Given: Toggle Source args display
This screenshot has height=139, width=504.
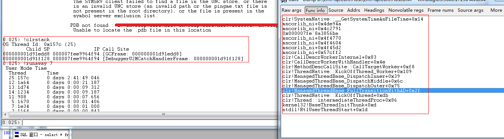Looking at the screenshot, I should click(471, 10).
